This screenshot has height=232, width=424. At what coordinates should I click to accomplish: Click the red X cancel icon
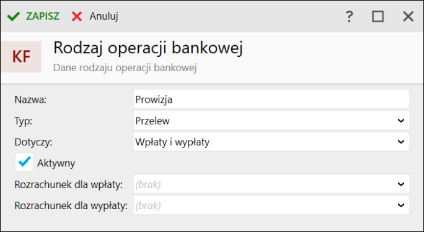pos(77,17)
